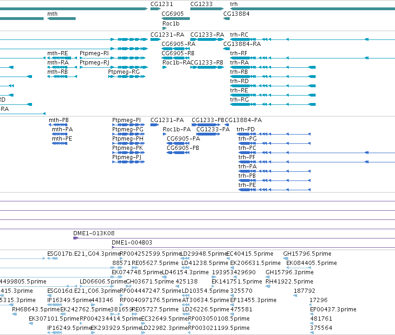
Task: Select the Ptpmeg-RI transcript
Action: click(94, 53)
